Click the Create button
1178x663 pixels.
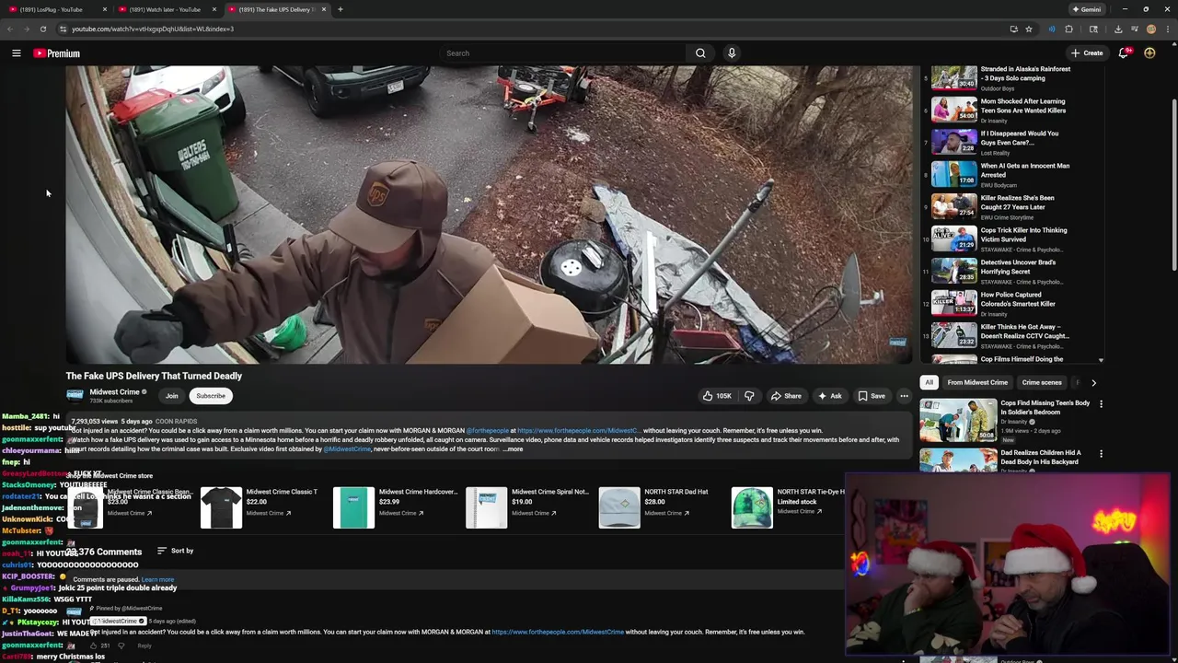[1087, 53]
